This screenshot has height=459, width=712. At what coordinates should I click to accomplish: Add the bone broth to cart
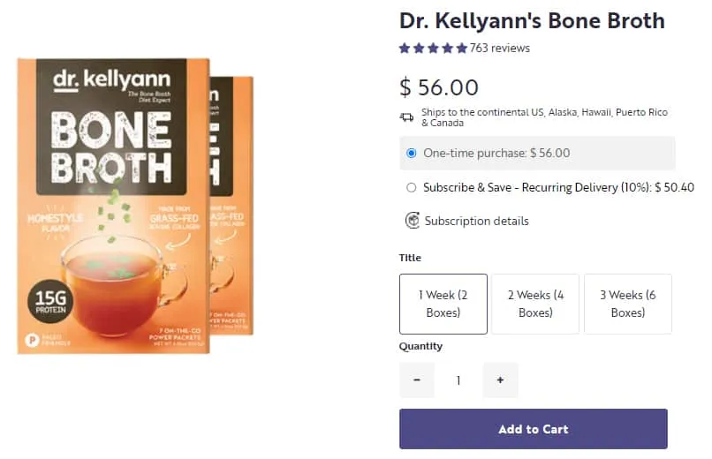coord(534,429)
